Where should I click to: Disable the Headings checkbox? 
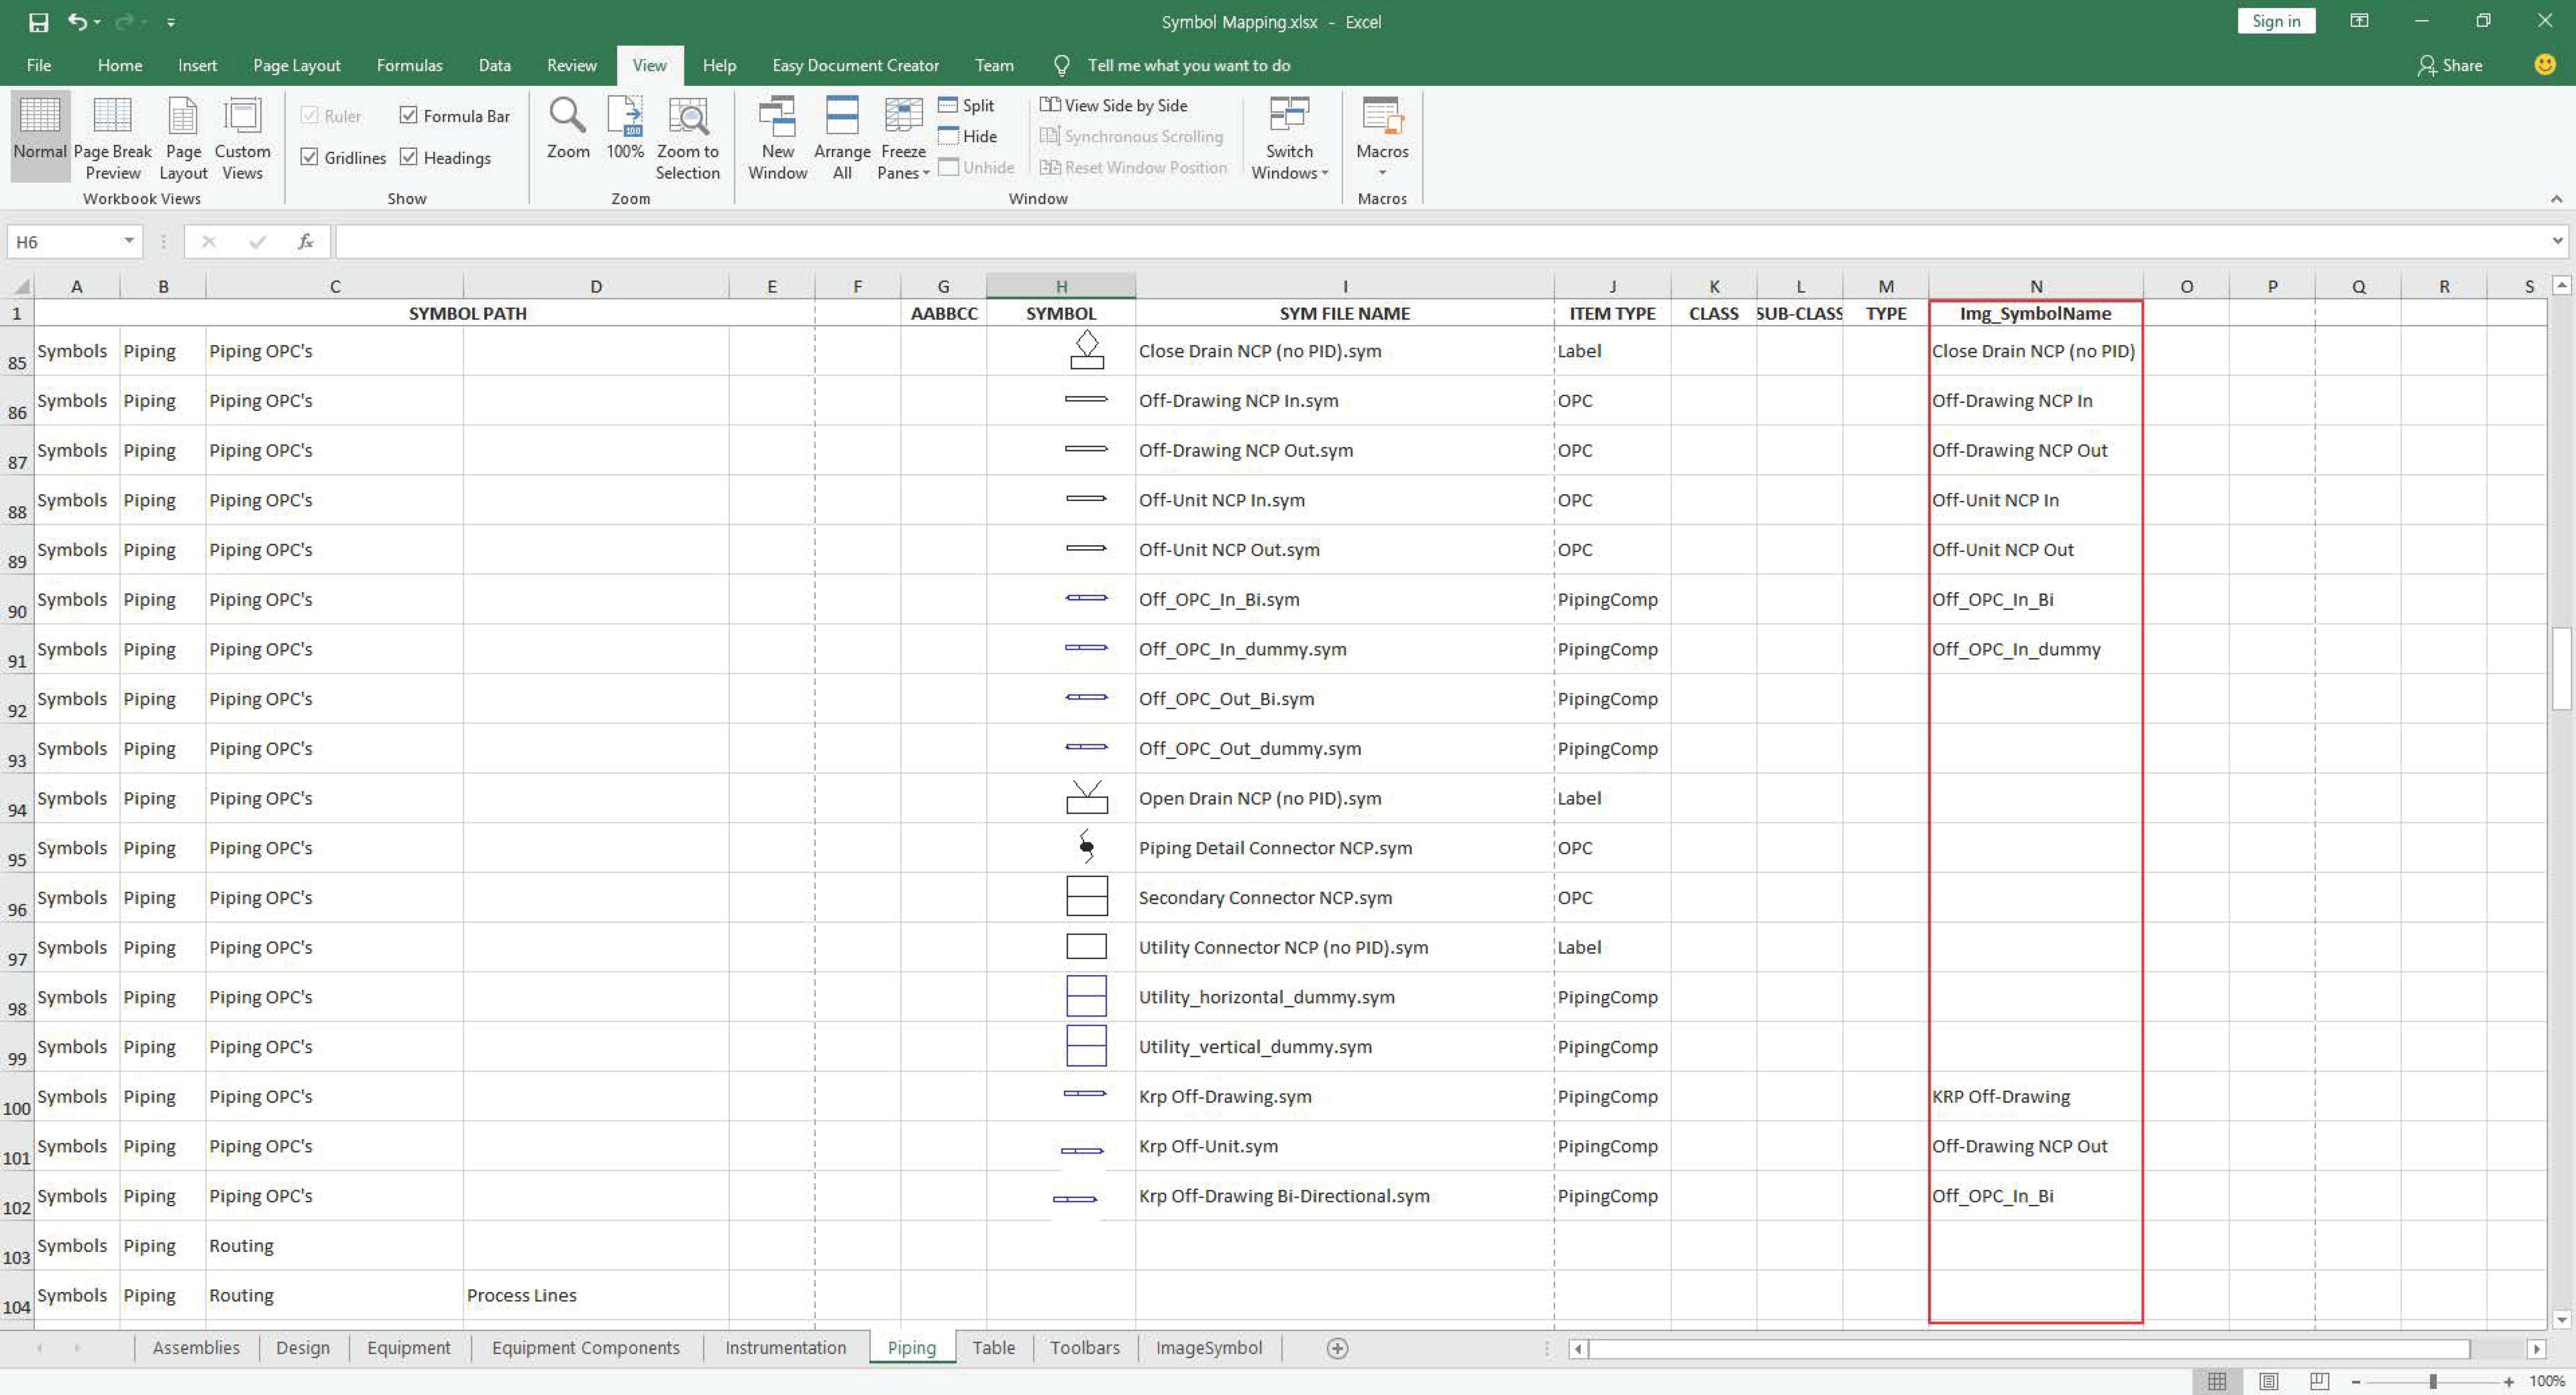(x=409, y=158)
